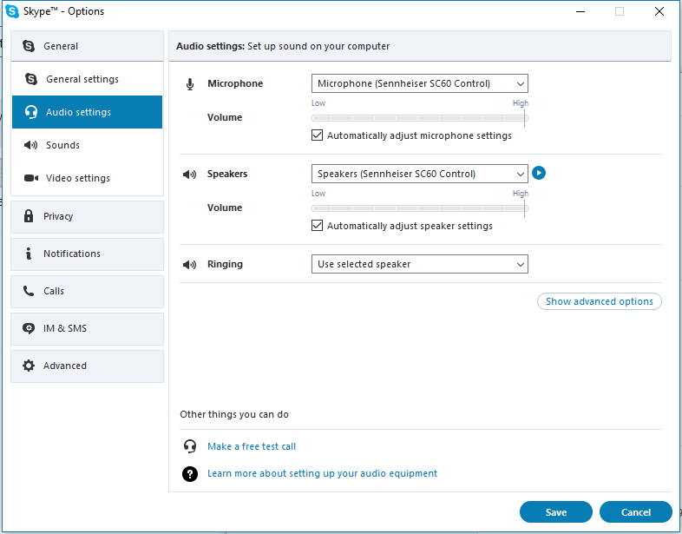Select General settings page
The image size is (682, 534).
coord(87,79)
